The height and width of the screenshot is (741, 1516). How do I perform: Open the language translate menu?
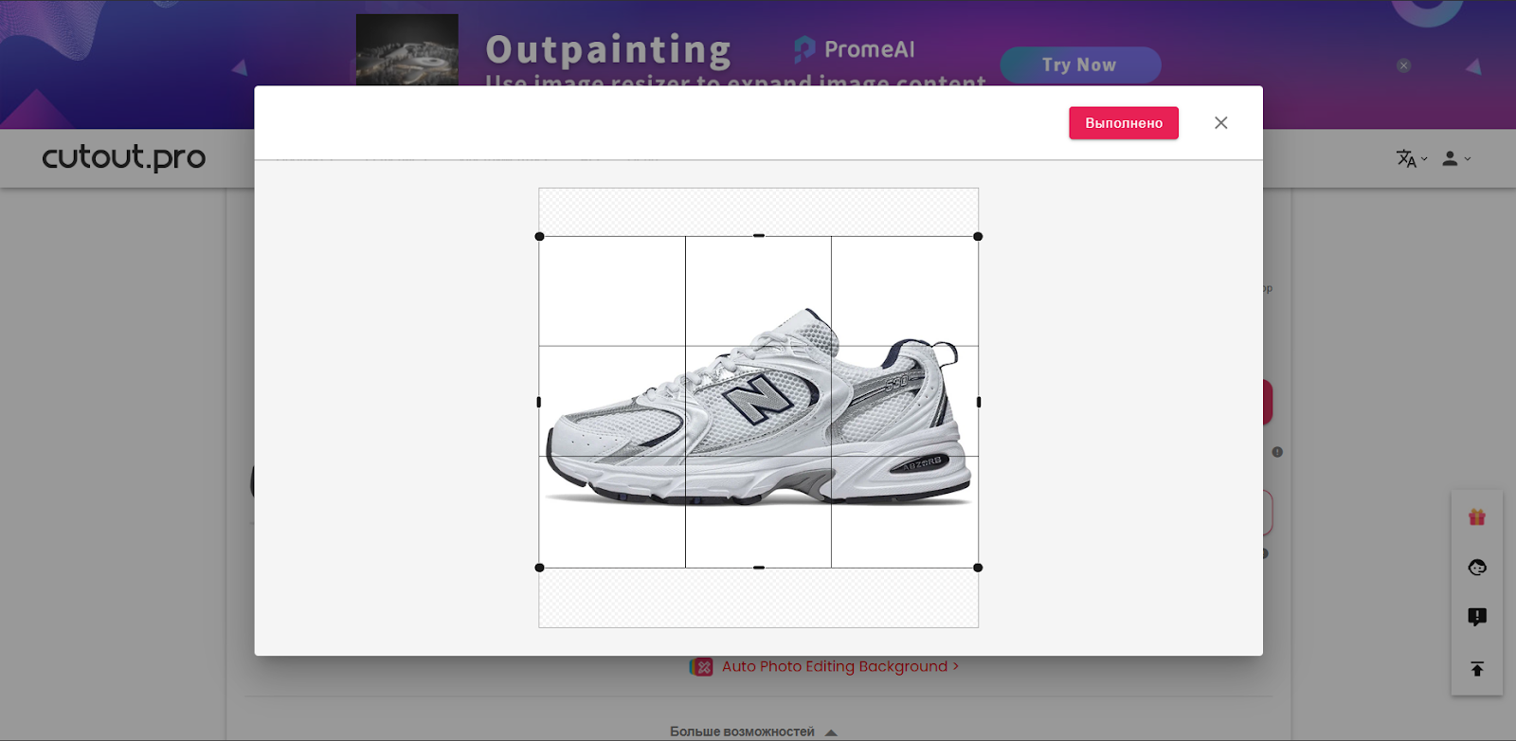point(1411,159)
